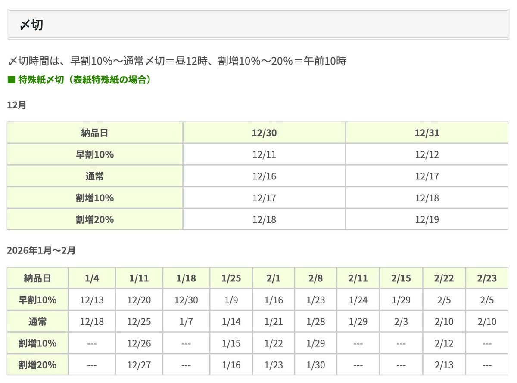Select the 1/4 delivery date header

pos(92,278)
